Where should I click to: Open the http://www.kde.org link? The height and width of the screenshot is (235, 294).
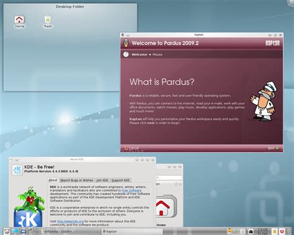[70, 221]
